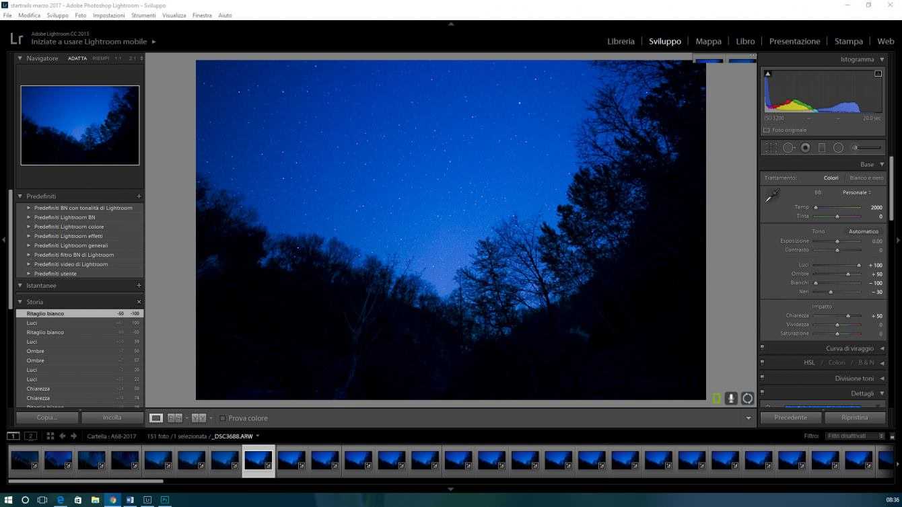Select the Adjustment Brush tool
The height and width of the screenshot is (507, 902).
pyautogui.click(x=866, y=148)
